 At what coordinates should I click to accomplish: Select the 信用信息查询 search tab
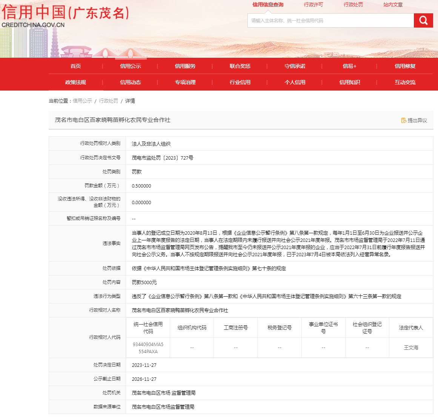(x=268, y=5)
